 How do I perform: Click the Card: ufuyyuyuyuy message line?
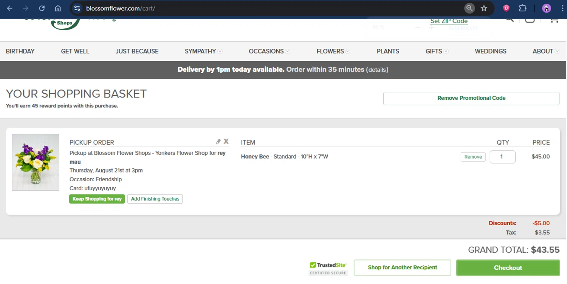(93, 188)
